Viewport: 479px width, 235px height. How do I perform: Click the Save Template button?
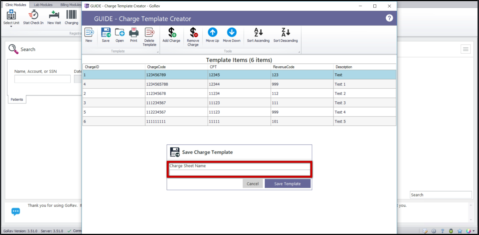287,184
